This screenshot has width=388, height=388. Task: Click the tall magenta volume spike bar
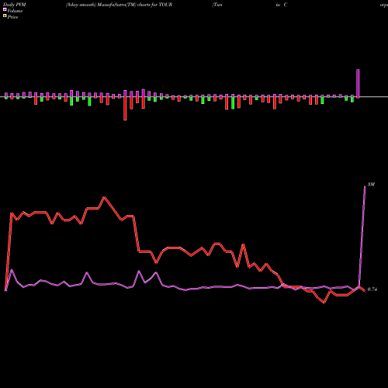[x=358, y=84]
